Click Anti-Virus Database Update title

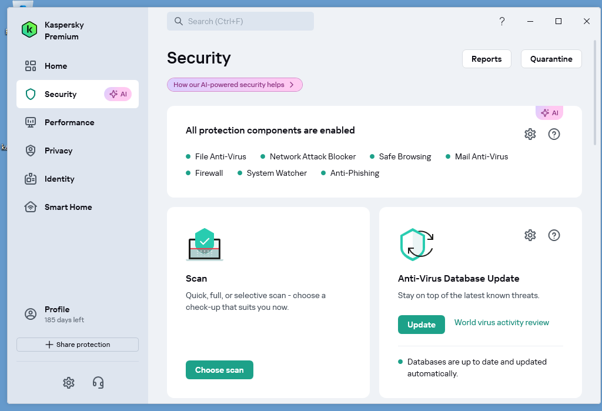[x=459, y=279]
